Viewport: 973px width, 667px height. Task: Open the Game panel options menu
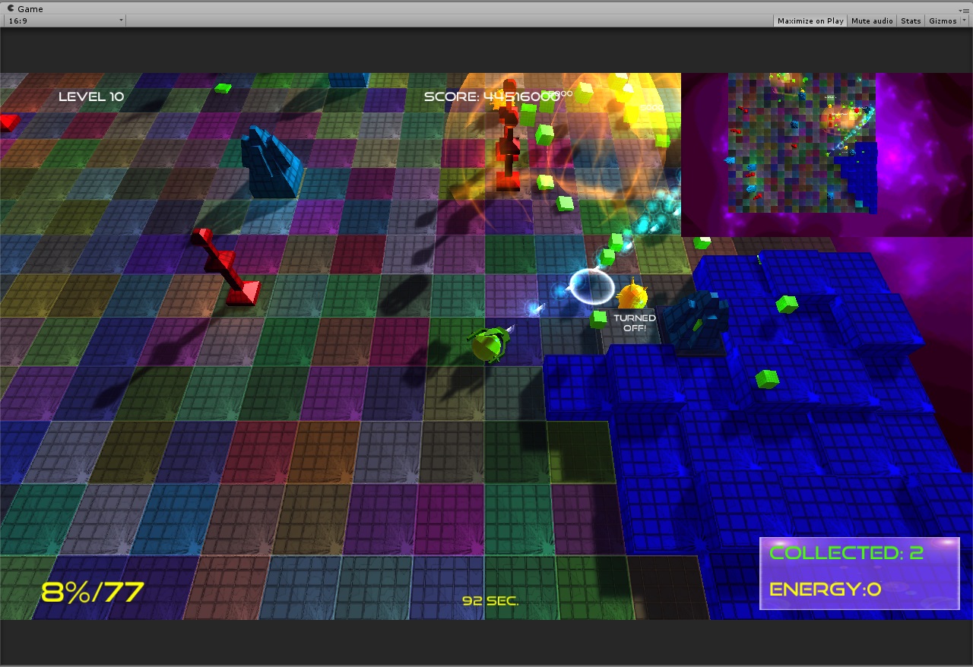pyautogui.click(x=965, y=9)
